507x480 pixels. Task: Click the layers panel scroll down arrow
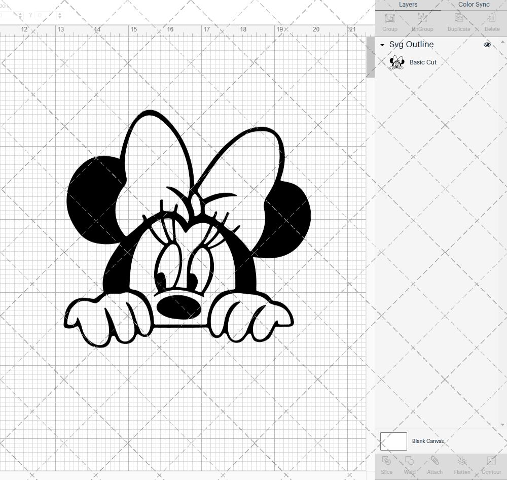[502, 425]
